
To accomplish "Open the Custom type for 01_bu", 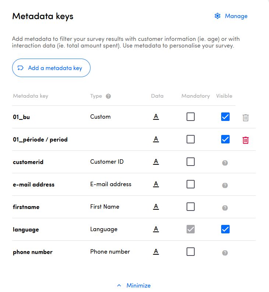I will click(x=100, y=117).
